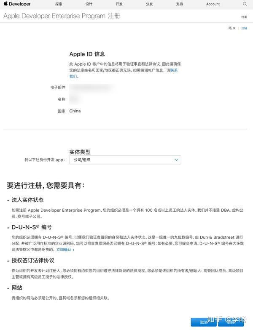Click the dropdown chevron beside 公司/组织
The height and width of the screenshot is (330, 253).
[x=176, y=160]
